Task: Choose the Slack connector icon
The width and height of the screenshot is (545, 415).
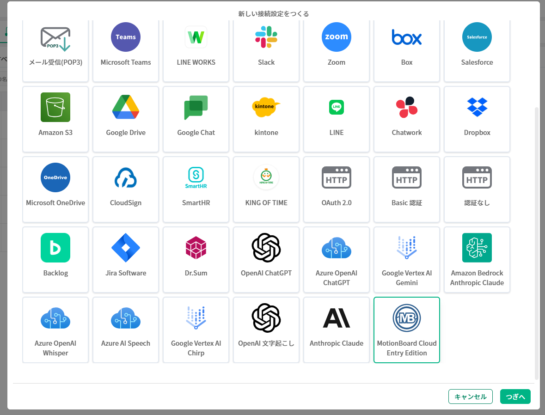Action: (266, 37)
